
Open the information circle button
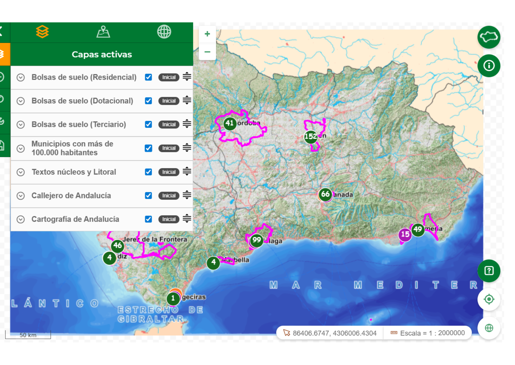(488, 66)
